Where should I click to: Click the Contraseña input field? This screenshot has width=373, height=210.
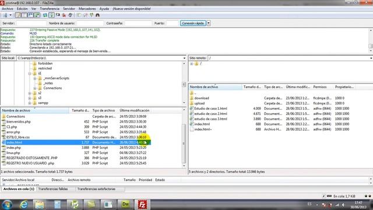point(138,23)
